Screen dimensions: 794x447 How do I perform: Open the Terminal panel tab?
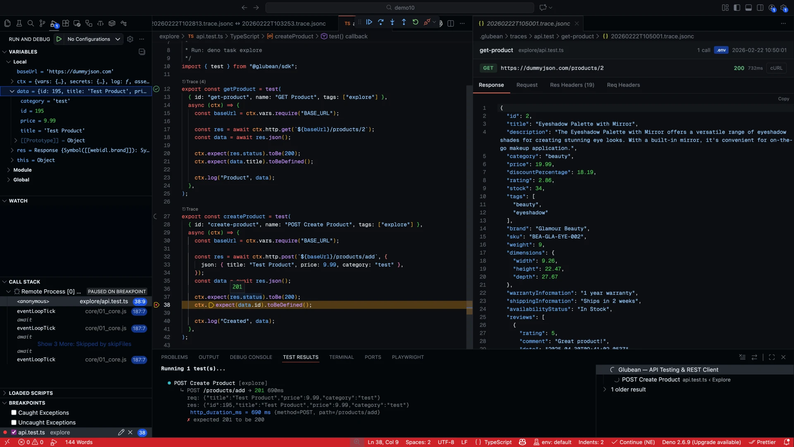[342, 357]
